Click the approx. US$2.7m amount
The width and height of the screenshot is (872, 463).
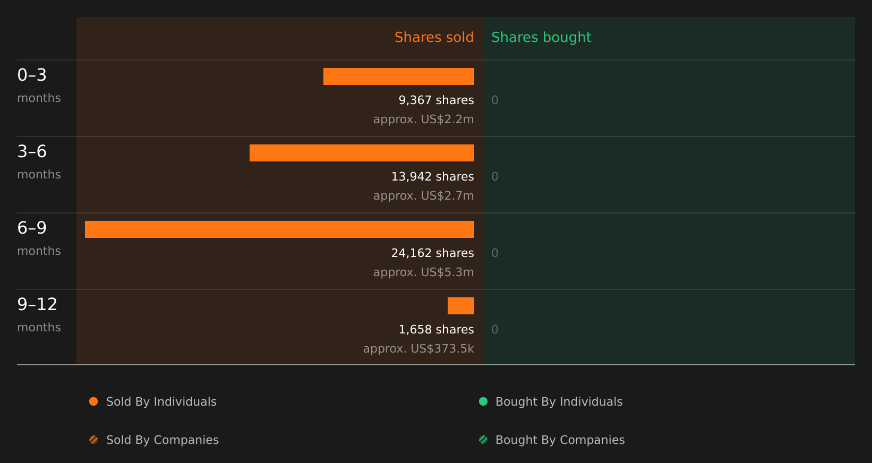tap(424, 196)
